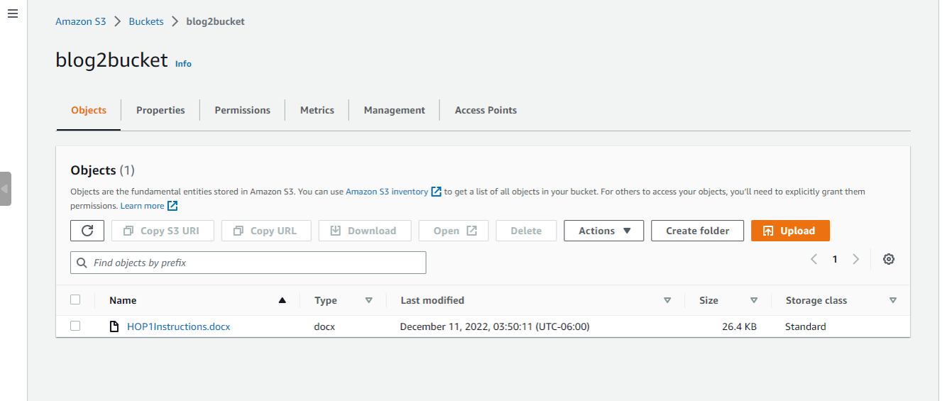
Task: Go to the Access Points tab
Action: (486, 110)
